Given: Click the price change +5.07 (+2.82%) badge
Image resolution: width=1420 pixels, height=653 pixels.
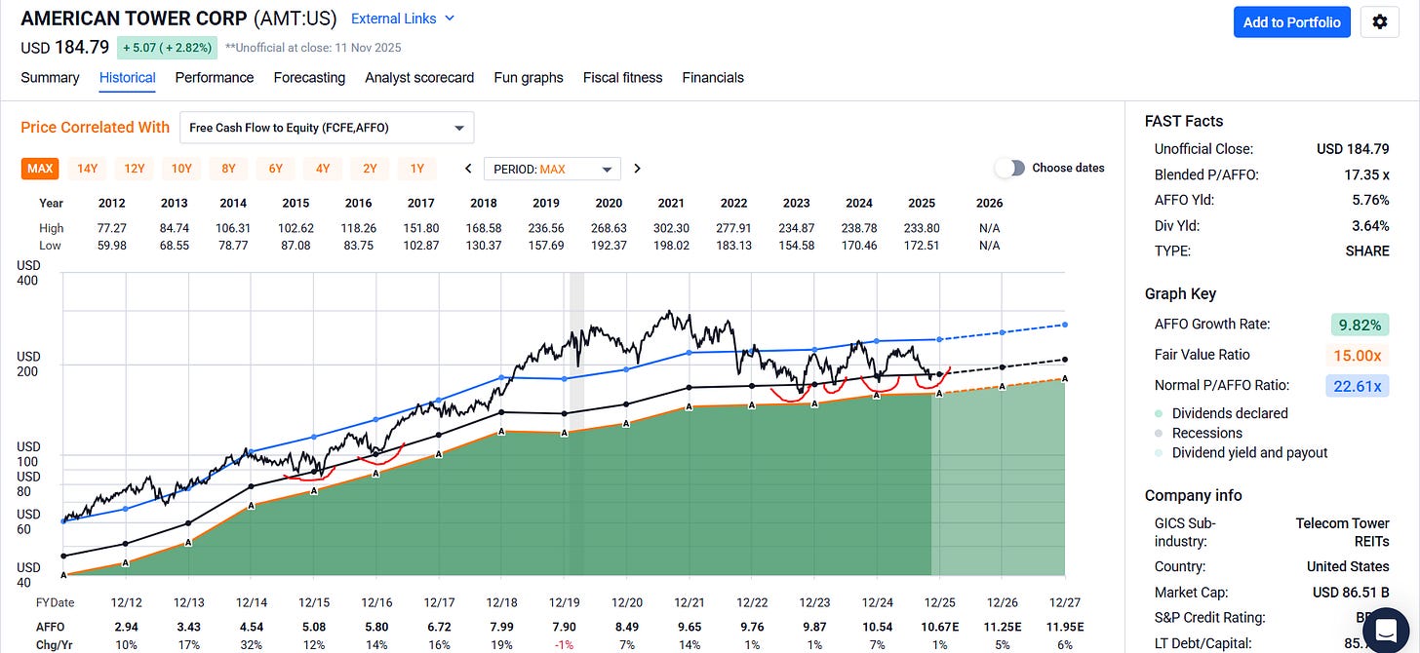Looking at the screenshot, I should (167, 47).
